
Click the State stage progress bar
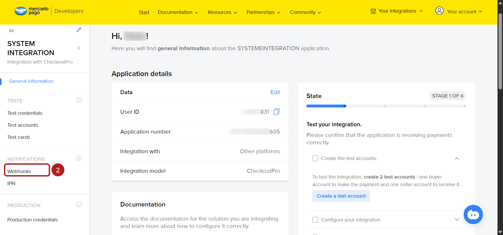(386, 106)
